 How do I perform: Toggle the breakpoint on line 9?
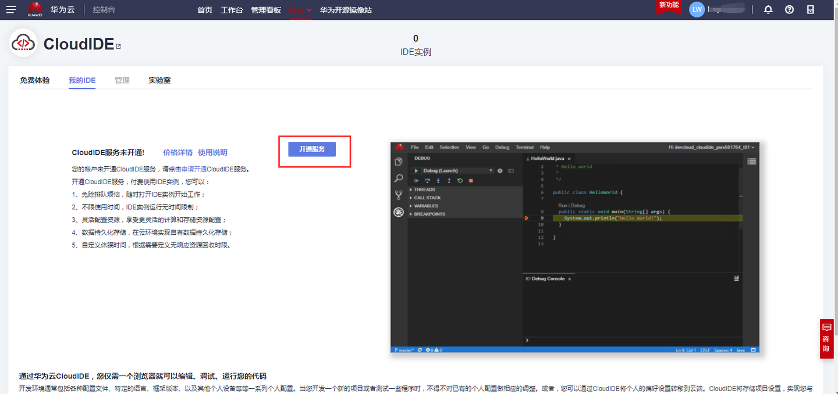coord(527,218)
